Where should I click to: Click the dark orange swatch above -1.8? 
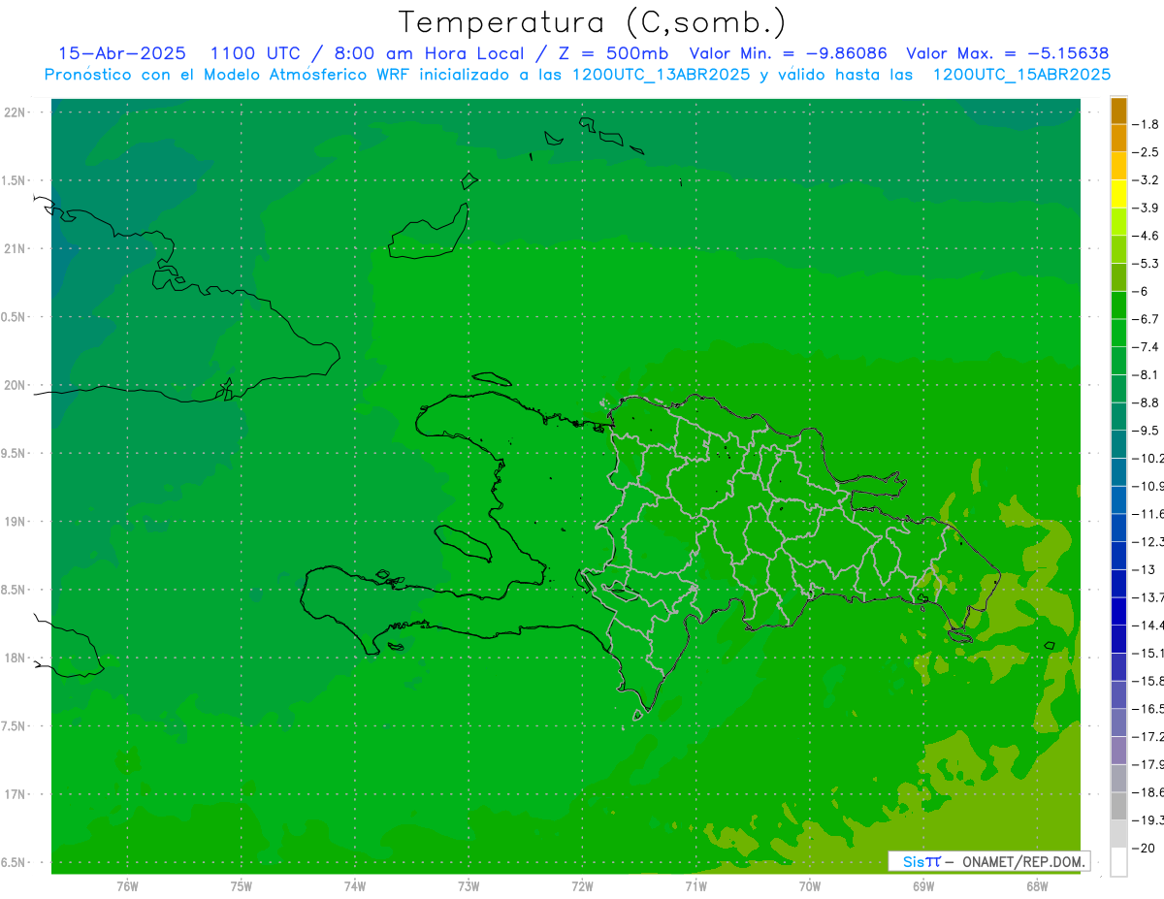click(1118, 111)
